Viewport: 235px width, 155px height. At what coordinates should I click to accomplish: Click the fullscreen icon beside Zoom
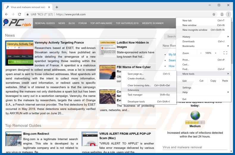(225, 53)
